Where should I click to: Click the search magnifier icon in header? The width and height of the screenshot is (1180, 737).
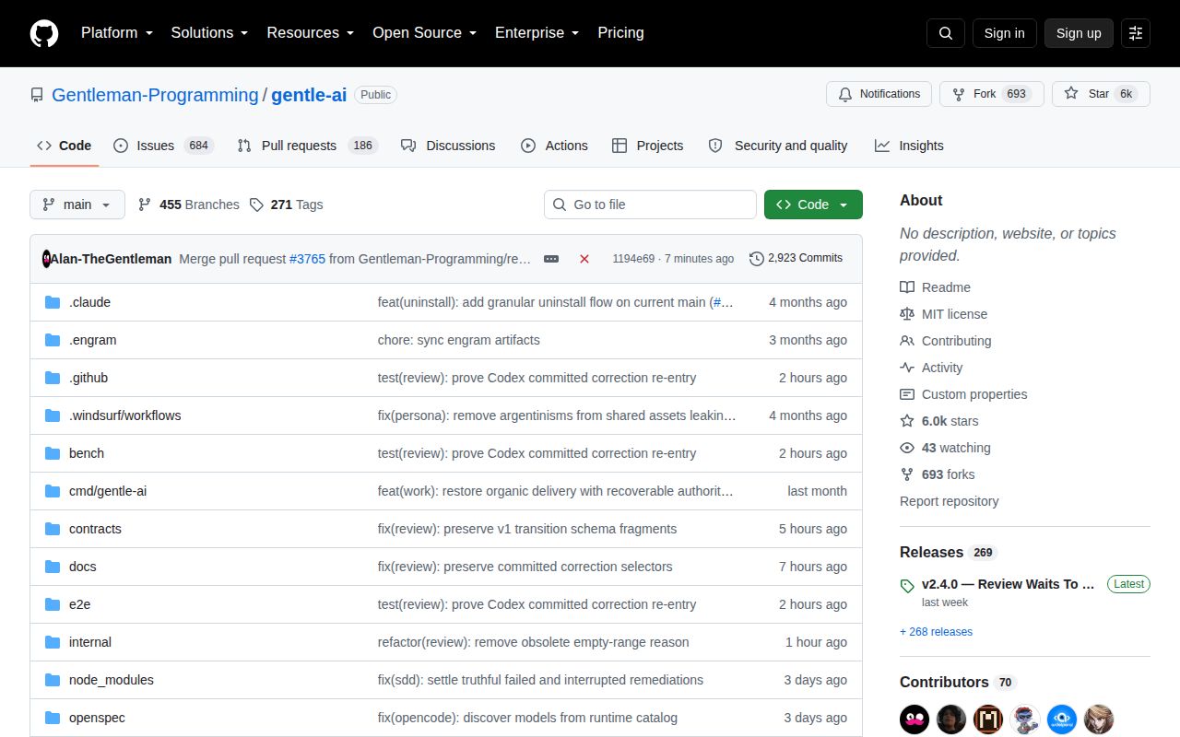point(946,33)
